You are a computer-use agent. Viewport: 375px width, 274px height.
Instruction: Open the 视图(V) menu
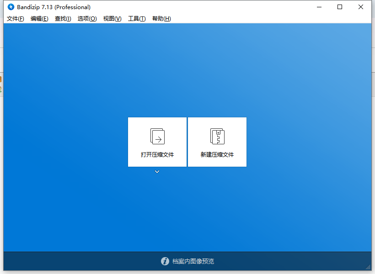[112, 19]
